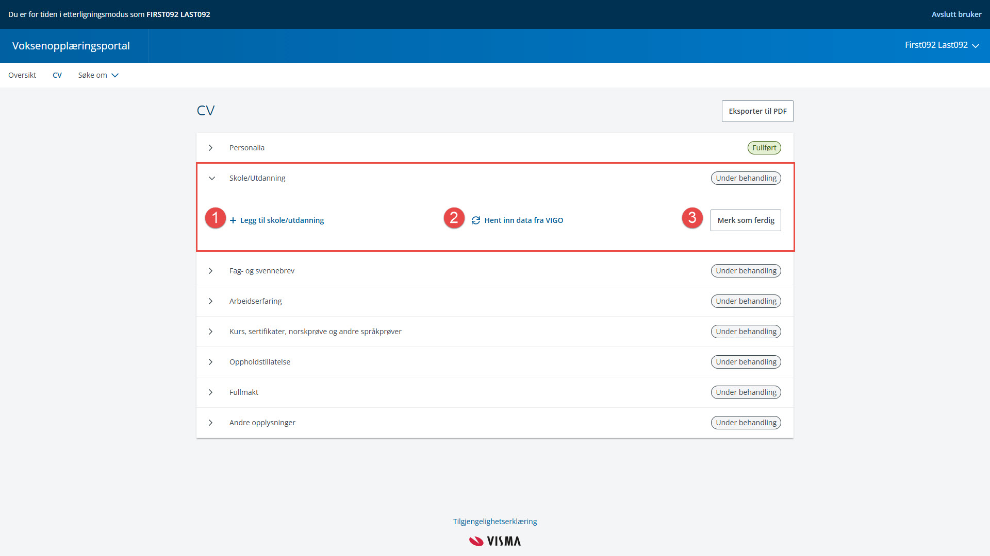Expand the Fullmakt section

click(x=210, y=392)
